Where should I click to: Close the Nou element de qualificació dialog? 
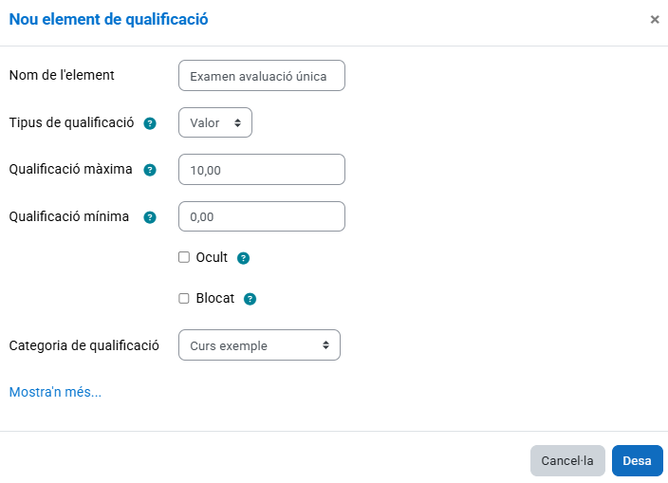[655, 19]
